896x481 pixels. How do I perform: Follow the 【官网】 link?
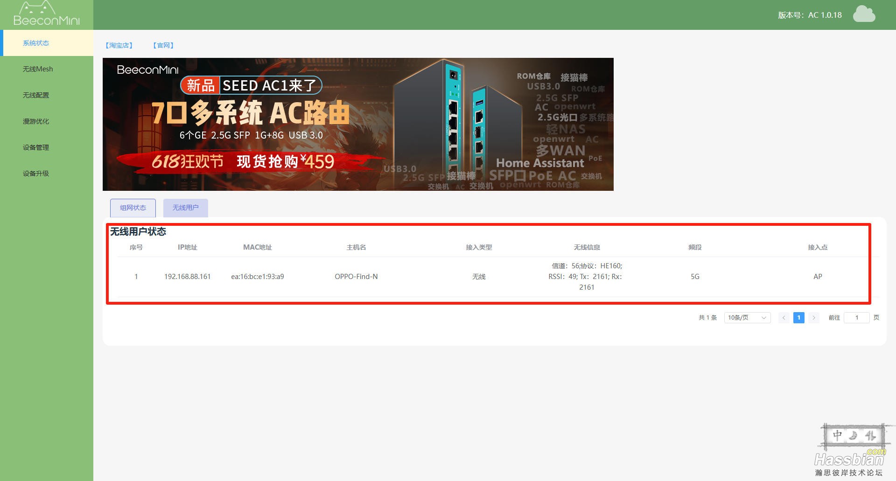coord(163,45)
